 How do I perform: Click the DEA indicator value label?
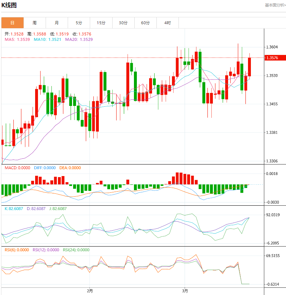[x=70, y=168]
